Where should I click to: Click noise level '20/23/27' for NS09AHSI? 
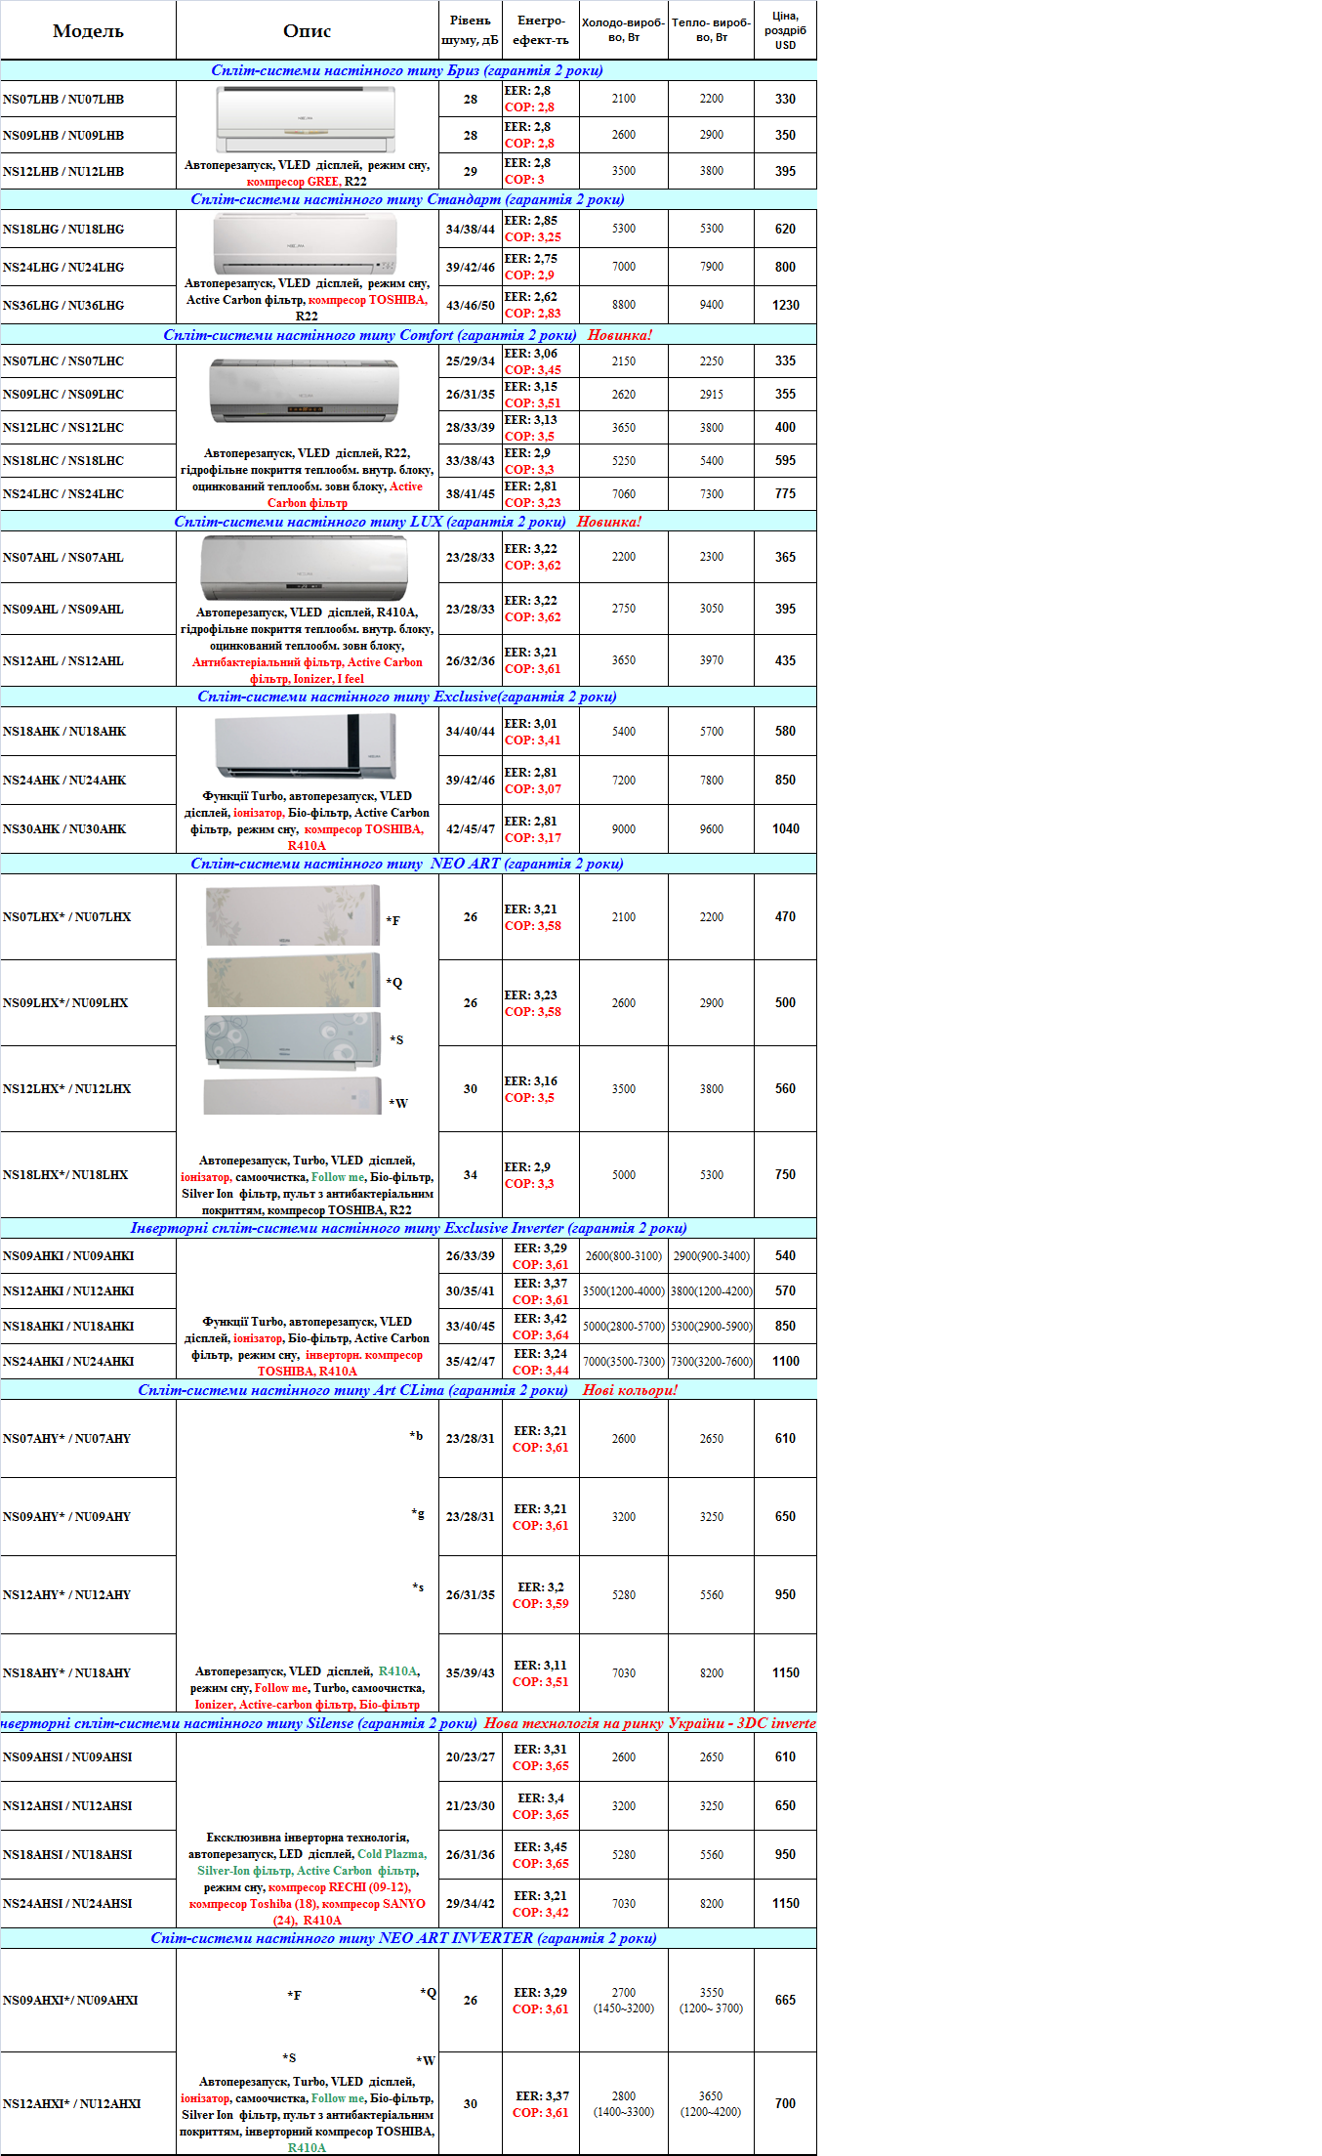470,1756
